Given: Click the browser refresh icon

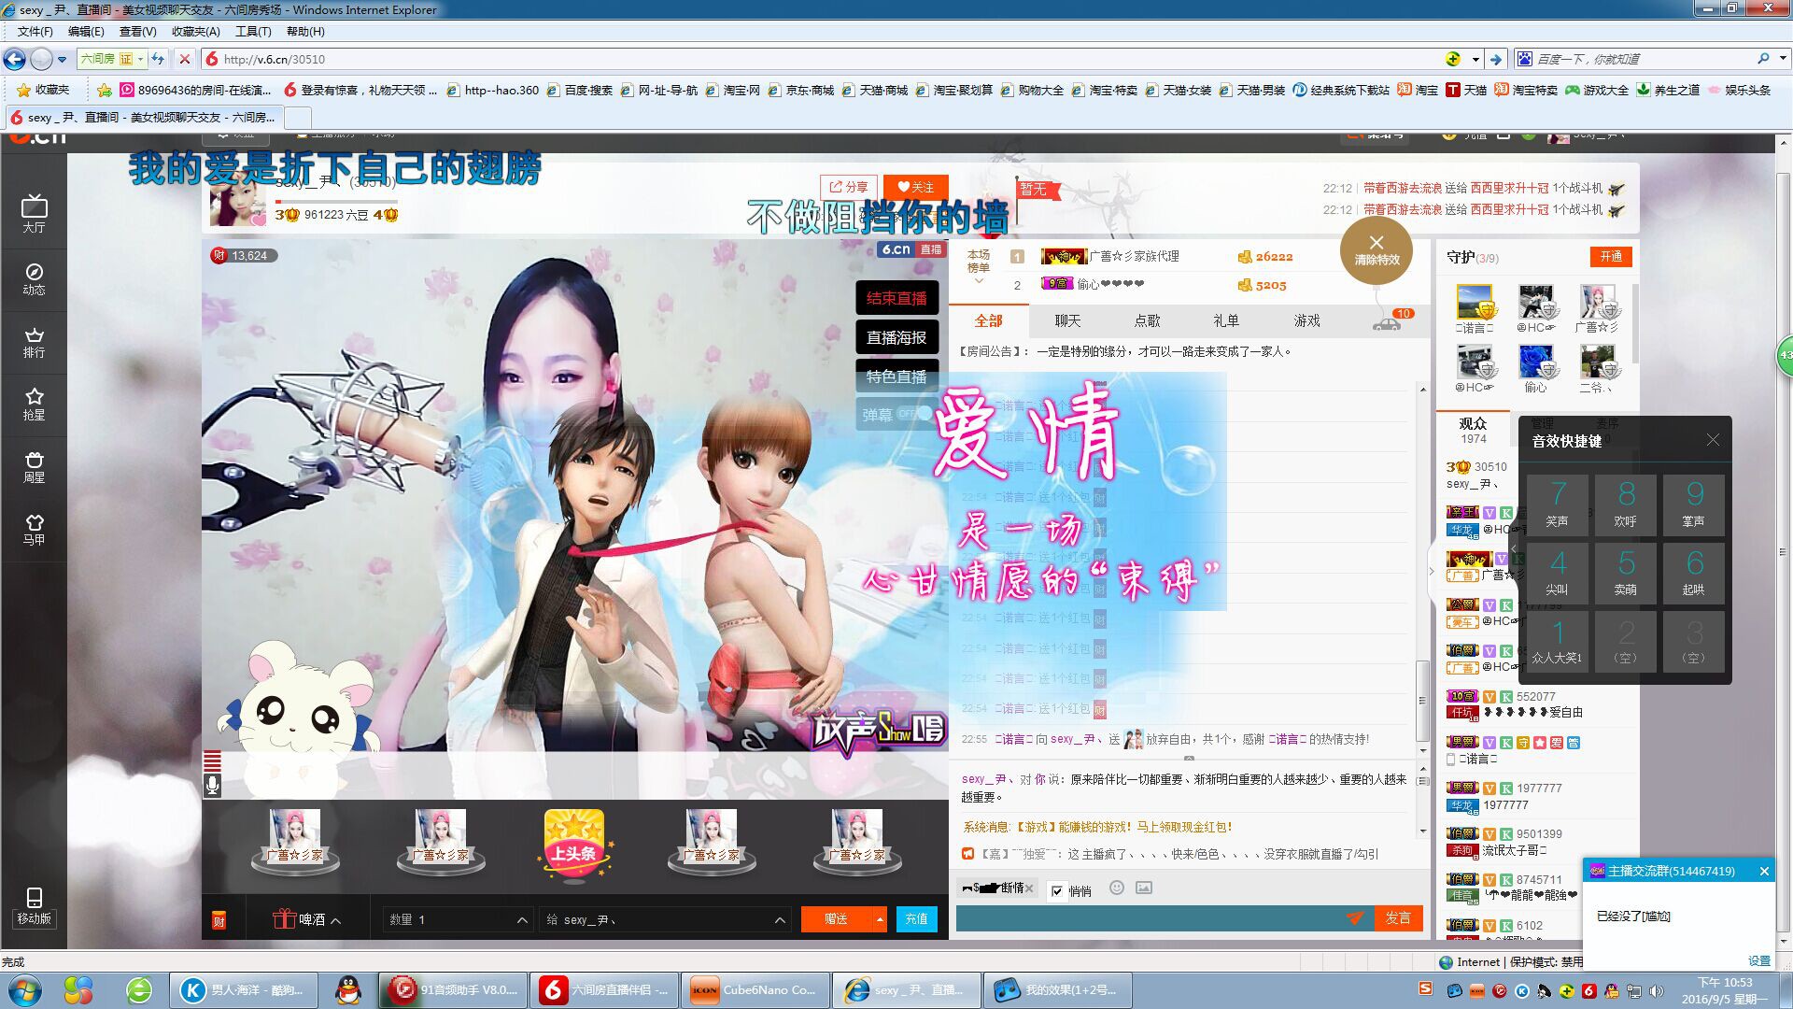Looking at the screenshot, I should (x=159, y=59).
